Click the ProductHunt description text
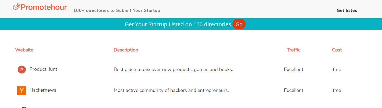Viewport: 382px width, 108px height. (x=173, y=69)
